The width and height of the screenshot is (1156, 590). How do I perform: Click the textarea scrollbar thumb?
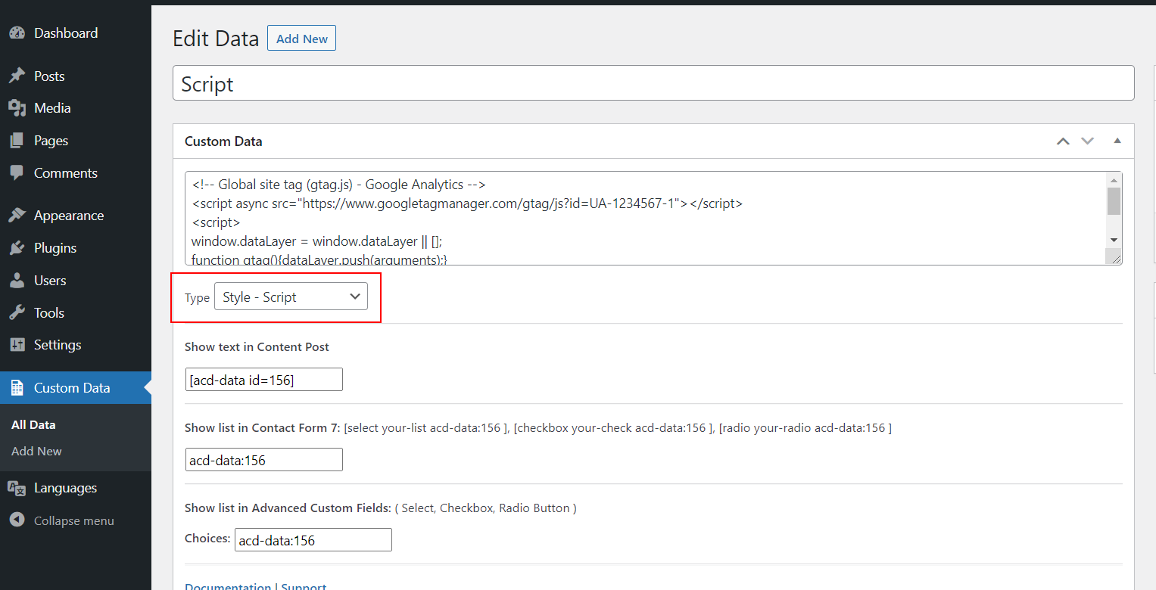coord(1114,201)
